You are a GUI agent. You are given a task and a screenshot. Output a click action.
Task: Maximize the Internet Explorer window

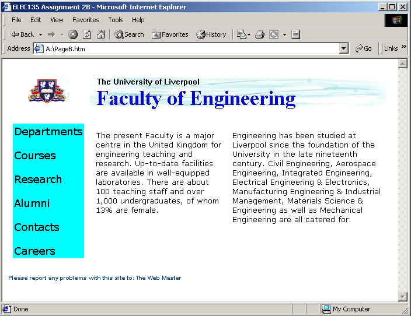392,7
